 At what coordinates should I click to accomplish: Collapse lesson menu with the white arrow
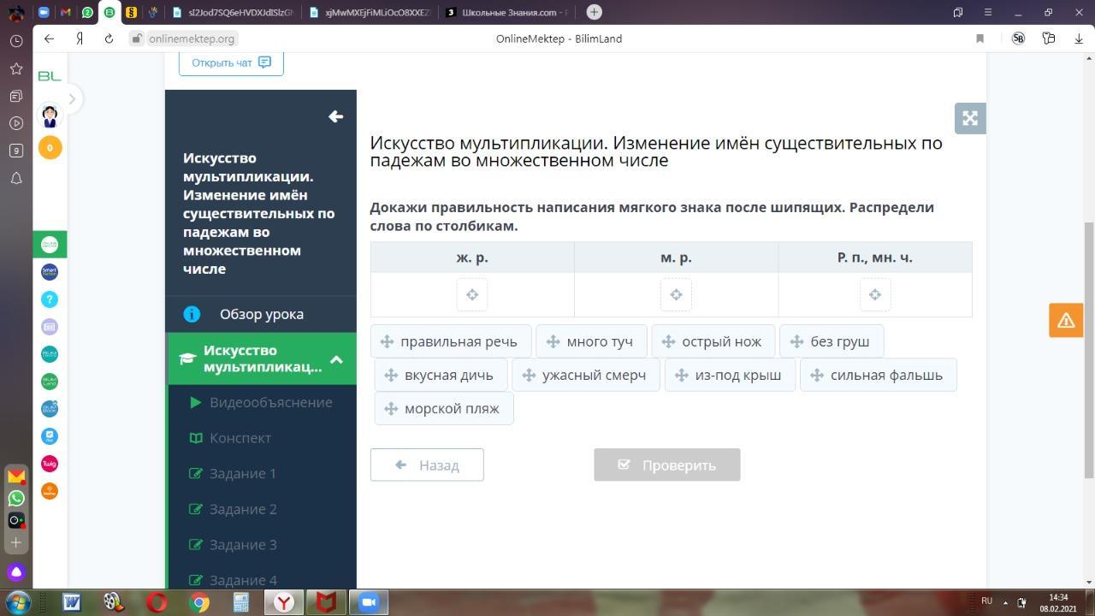pos(335,116)
